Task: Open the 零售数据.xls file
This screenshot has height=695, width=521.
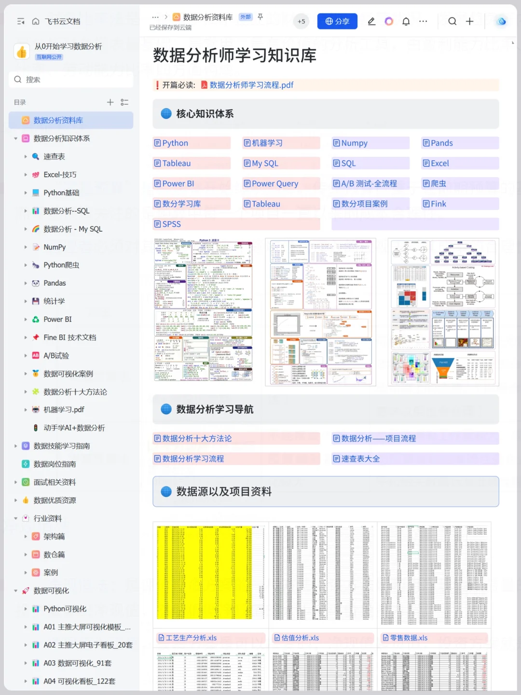Action: pos(409,638)
